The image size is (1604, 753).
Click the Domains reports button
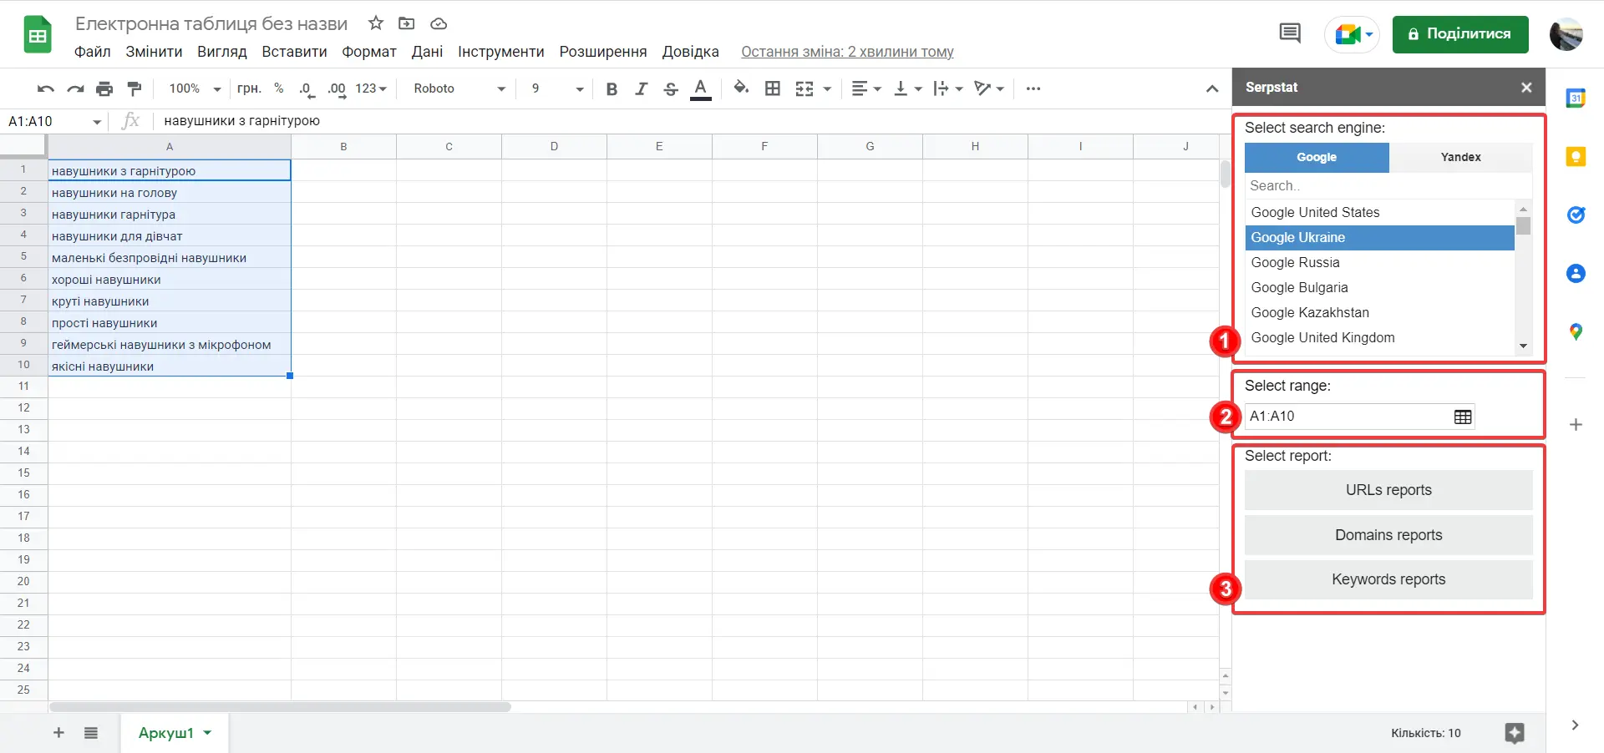click(1388, 535)
